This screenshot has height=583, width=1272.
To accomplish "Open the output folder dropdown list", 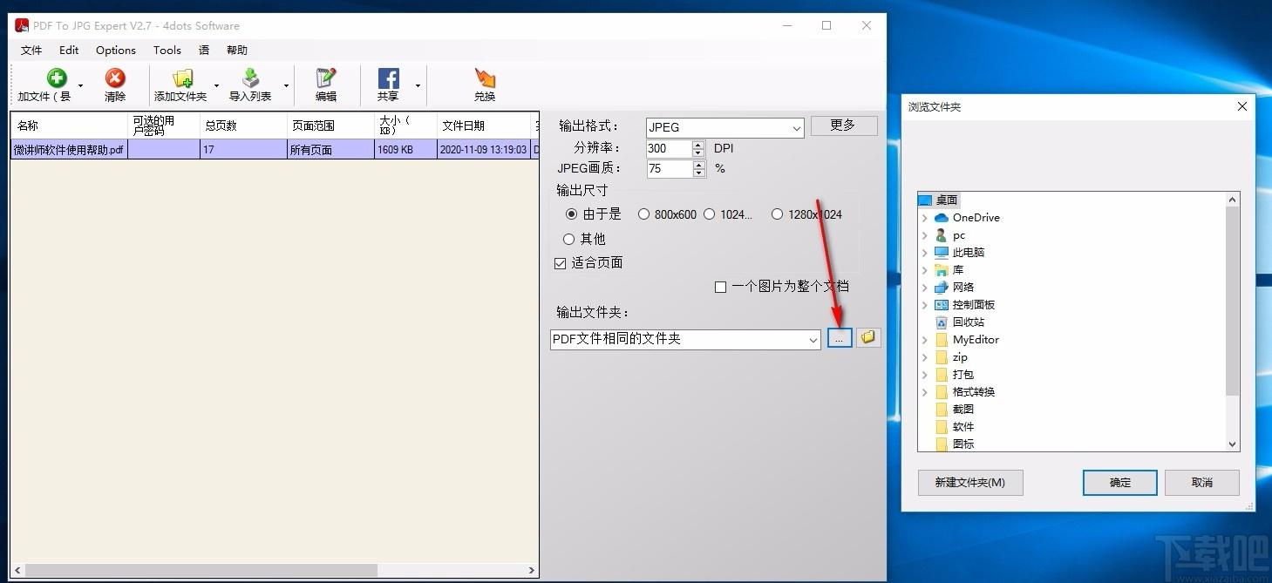I will click(813, 340).
